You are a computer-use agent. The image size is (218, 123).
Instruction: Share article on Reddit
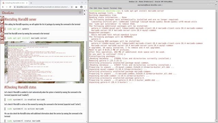[2, 34]
